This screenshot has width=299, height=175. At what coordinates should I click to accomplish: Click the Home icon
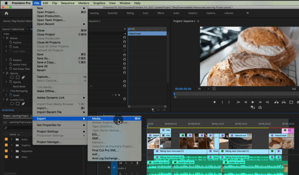6,13
